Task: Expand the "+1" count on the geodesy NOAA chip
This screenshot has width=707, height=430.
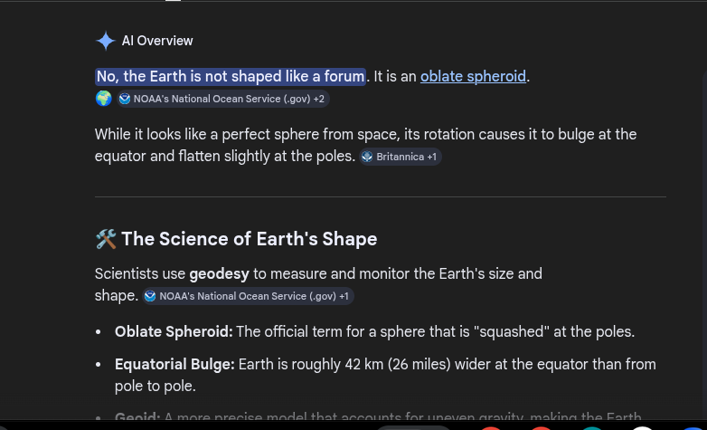Action: pyautogui.click(x=344, y=296)
